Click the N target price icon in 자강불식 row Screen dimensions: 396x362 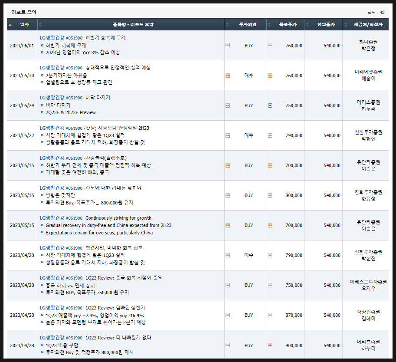[x=270, y=165]
